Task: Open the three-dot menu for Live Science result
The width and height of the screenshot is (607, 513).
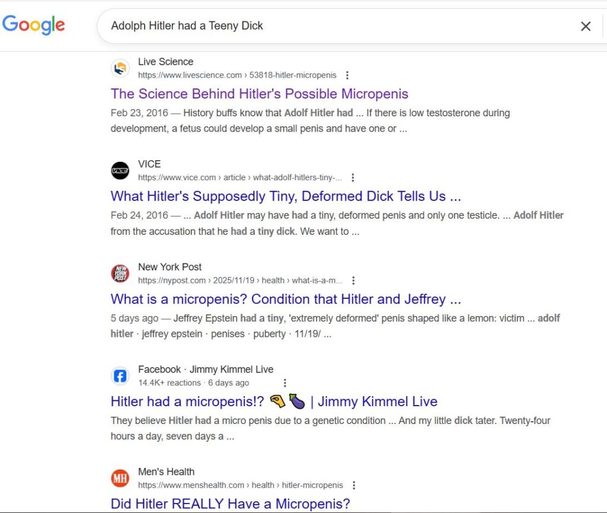Action: tap(347, 75)
